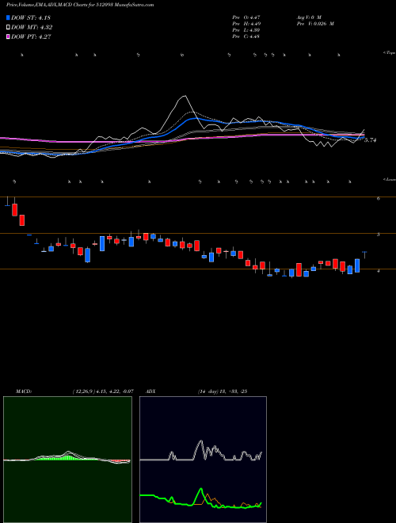Screen dimensions: 396x523
Task: Click the 5.74 price label on EMA chart
Action: tap(371, 140)
